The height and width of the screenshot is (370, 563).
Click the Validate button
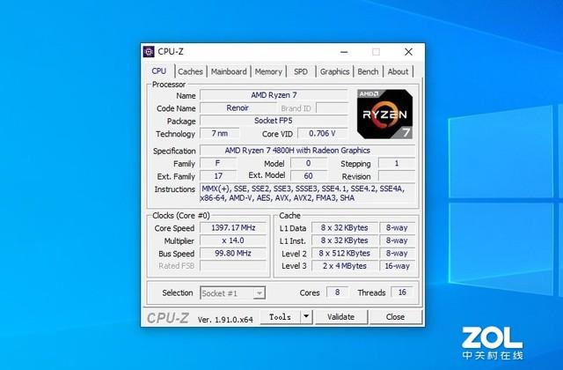tap(341, 317)
